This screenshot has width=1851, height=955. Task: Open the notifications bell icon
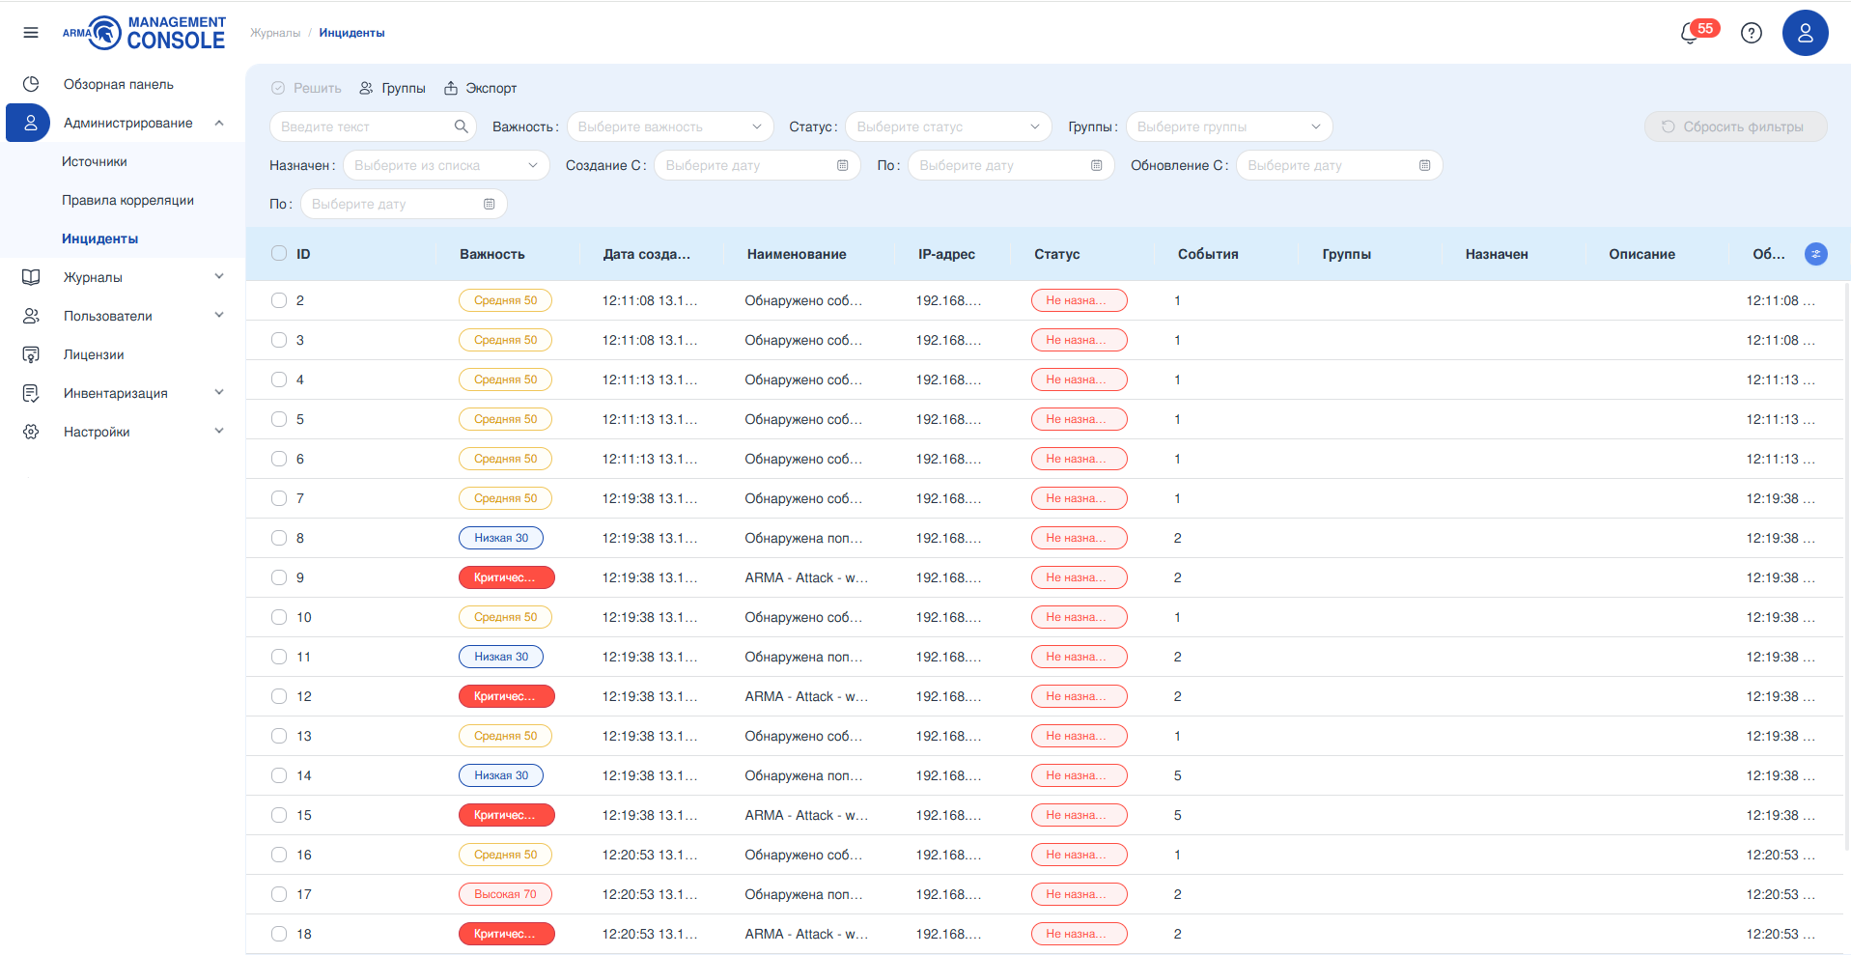coord(1690,34)
